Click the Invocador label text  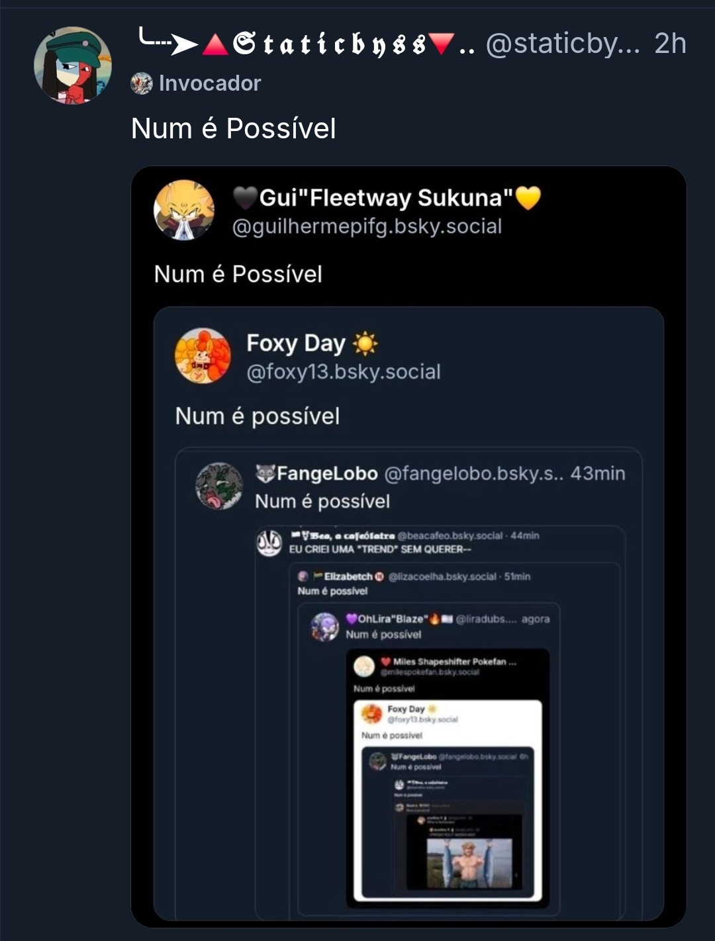click(210, 83)
